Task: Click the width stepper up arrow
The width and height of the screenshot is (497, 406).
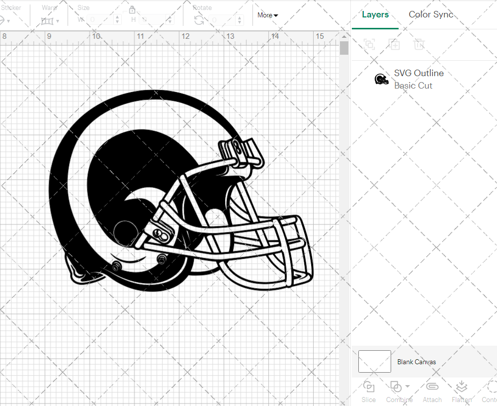Action: (x=117, y=16)
